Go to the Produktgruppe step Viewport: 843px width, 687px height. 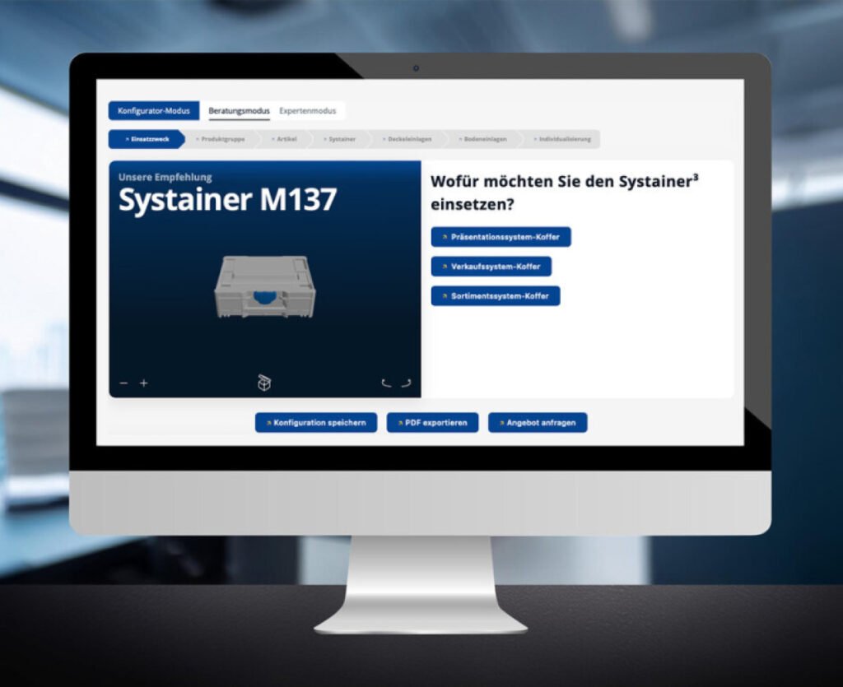pyautogui.click(x=221, y=139)
